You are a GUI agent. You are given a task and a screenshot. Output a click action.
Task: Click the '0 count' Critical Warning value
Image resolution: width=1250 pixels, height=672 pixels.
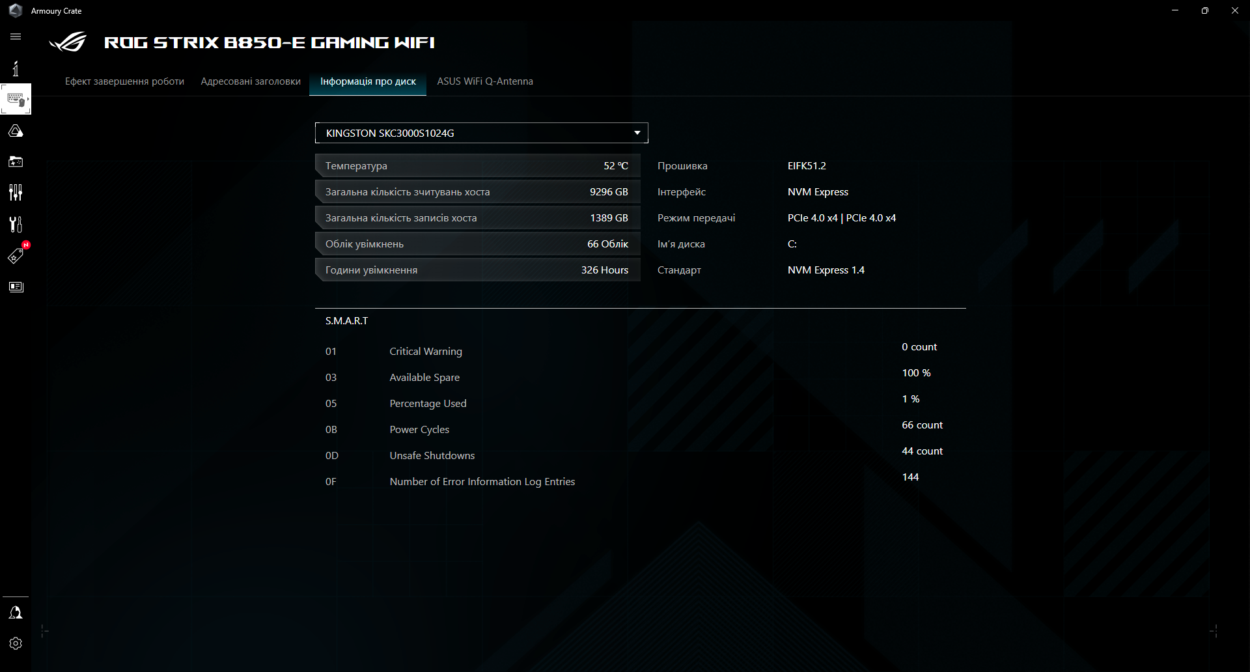pos(919,347)
